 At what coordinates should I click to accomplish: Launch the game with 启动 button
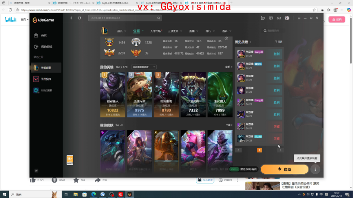point(285,169)
